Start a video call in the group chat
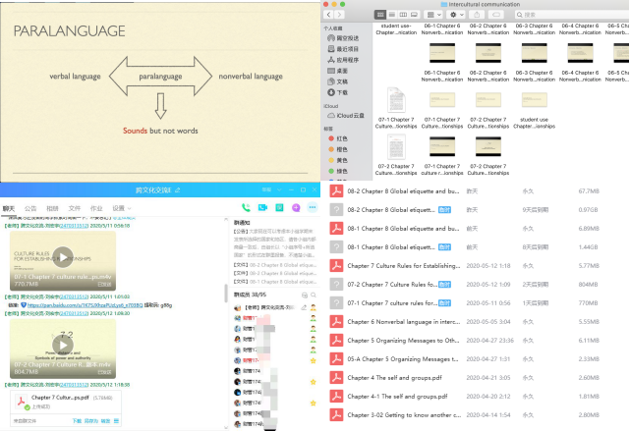This screenshot has width=630, height=431. [262, 207]
